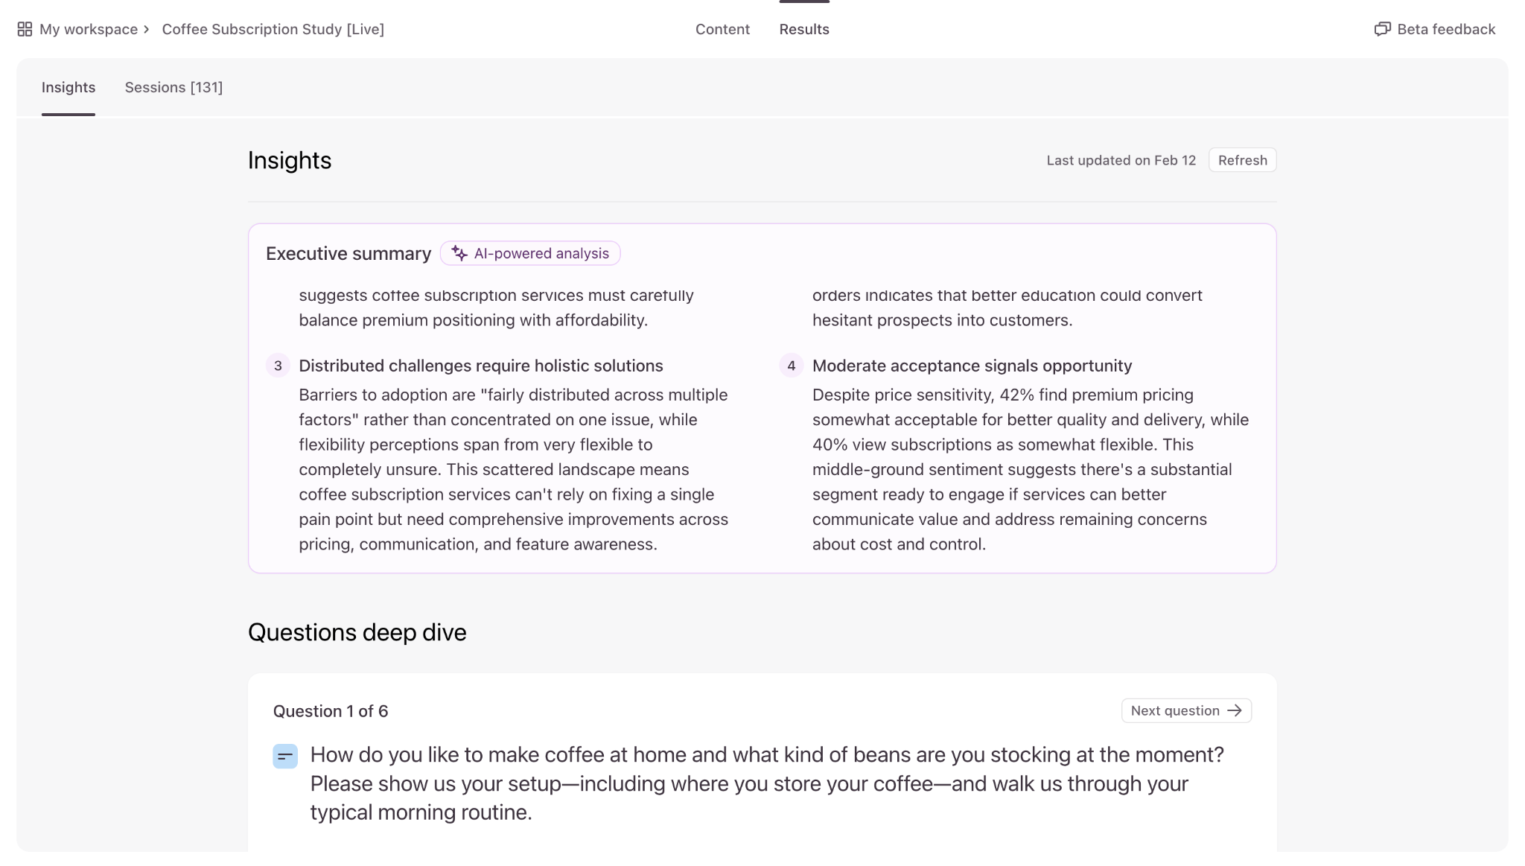Click the numbered badge 4 in the summary
This screenshot has width=1525, height=866.
(791, 366)
